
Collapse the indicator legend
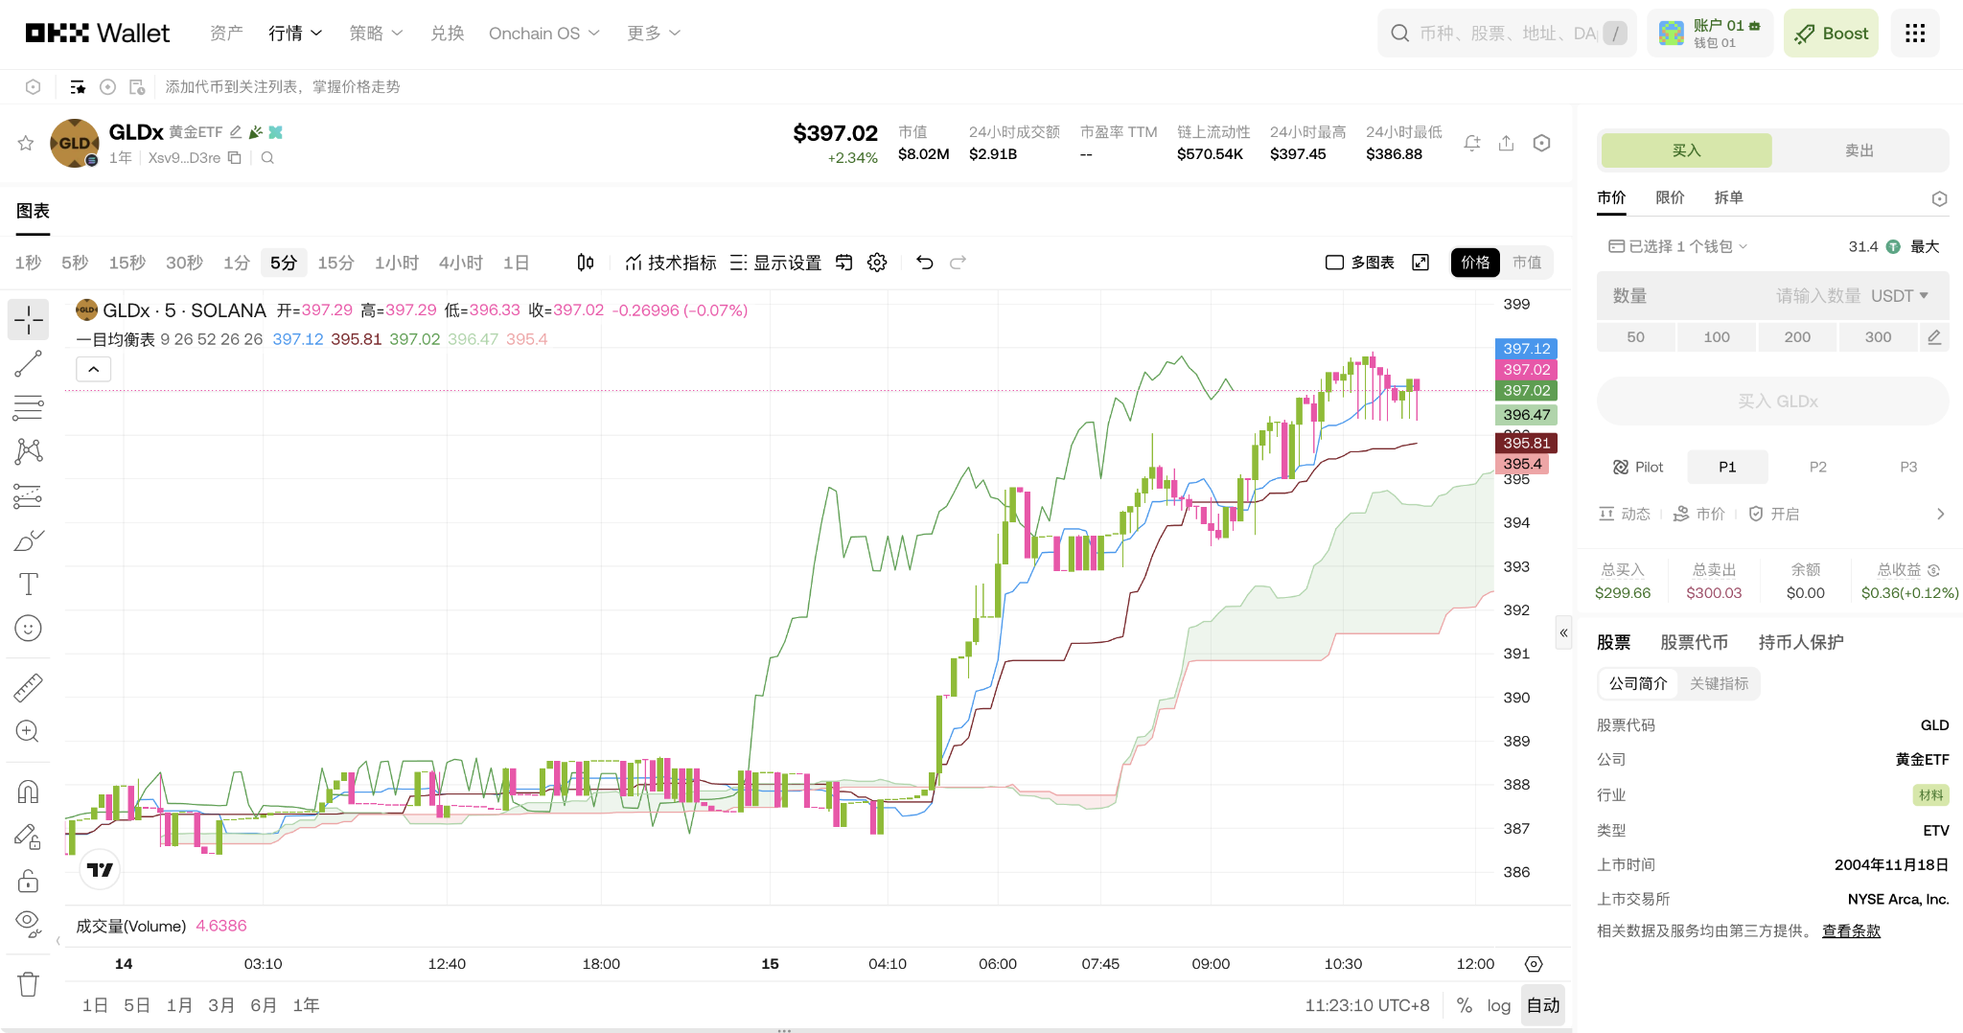point(94,369)
